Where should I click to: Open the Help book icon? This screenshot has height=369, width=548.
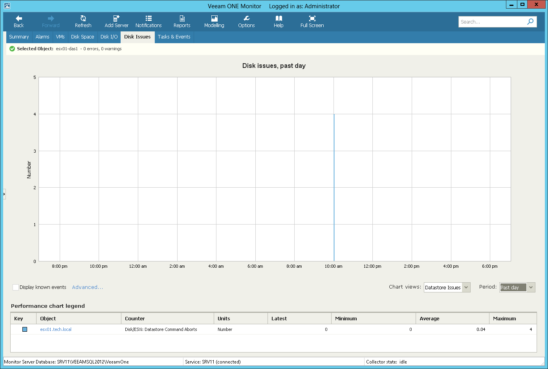click(x=279, y=22)
